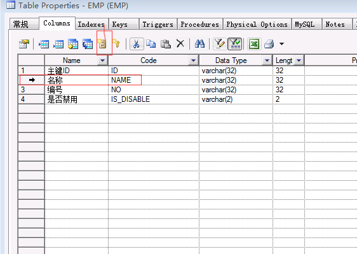The image size is (357, 254).
Task: Open the MySQL tab
Action: (306, 24)
